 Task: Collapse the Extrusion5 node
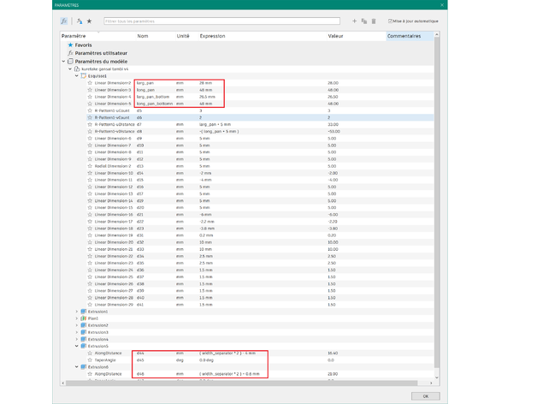(x=77, y=347)
